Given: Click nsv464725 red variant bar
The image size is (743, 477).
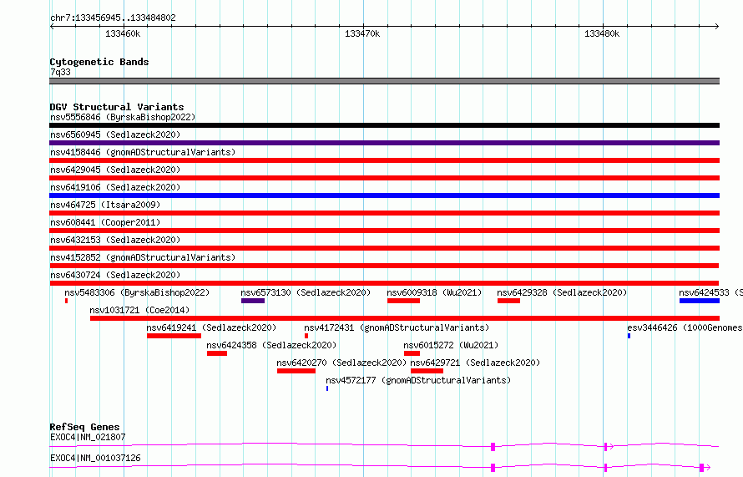Looking at the screenshot, I should [384, 213].
